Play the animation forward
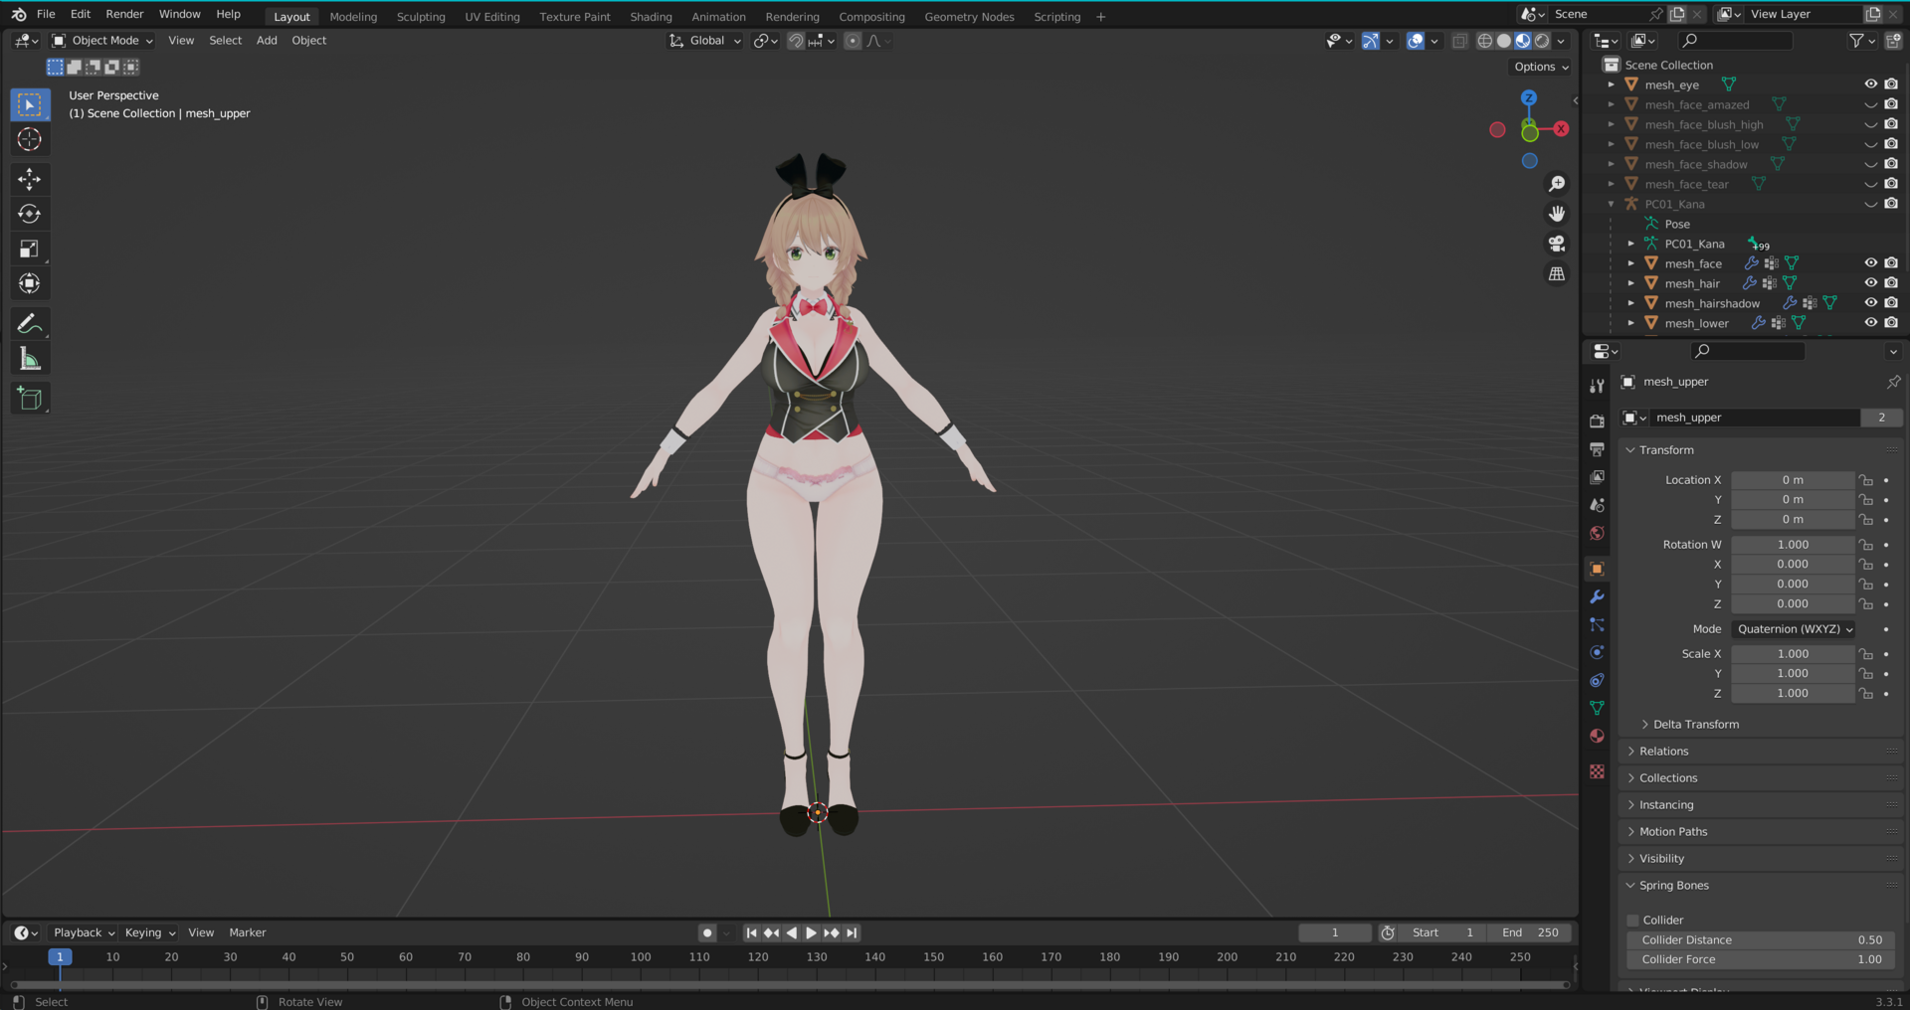 tap(811, 932)
